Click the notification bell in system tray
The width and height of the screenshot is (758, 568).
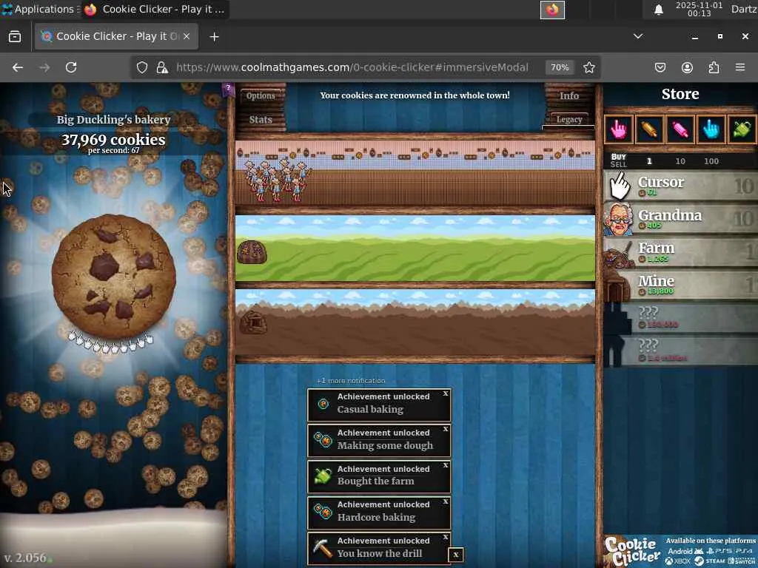click(x=658, y=10)
